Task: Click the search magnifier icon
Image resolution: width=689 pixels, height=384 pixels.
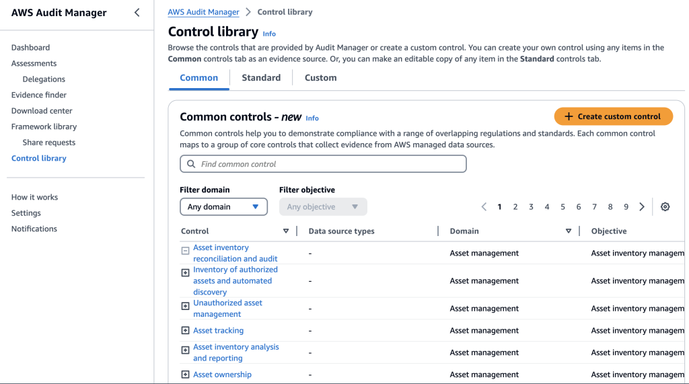Action: [x=190, y=164]
